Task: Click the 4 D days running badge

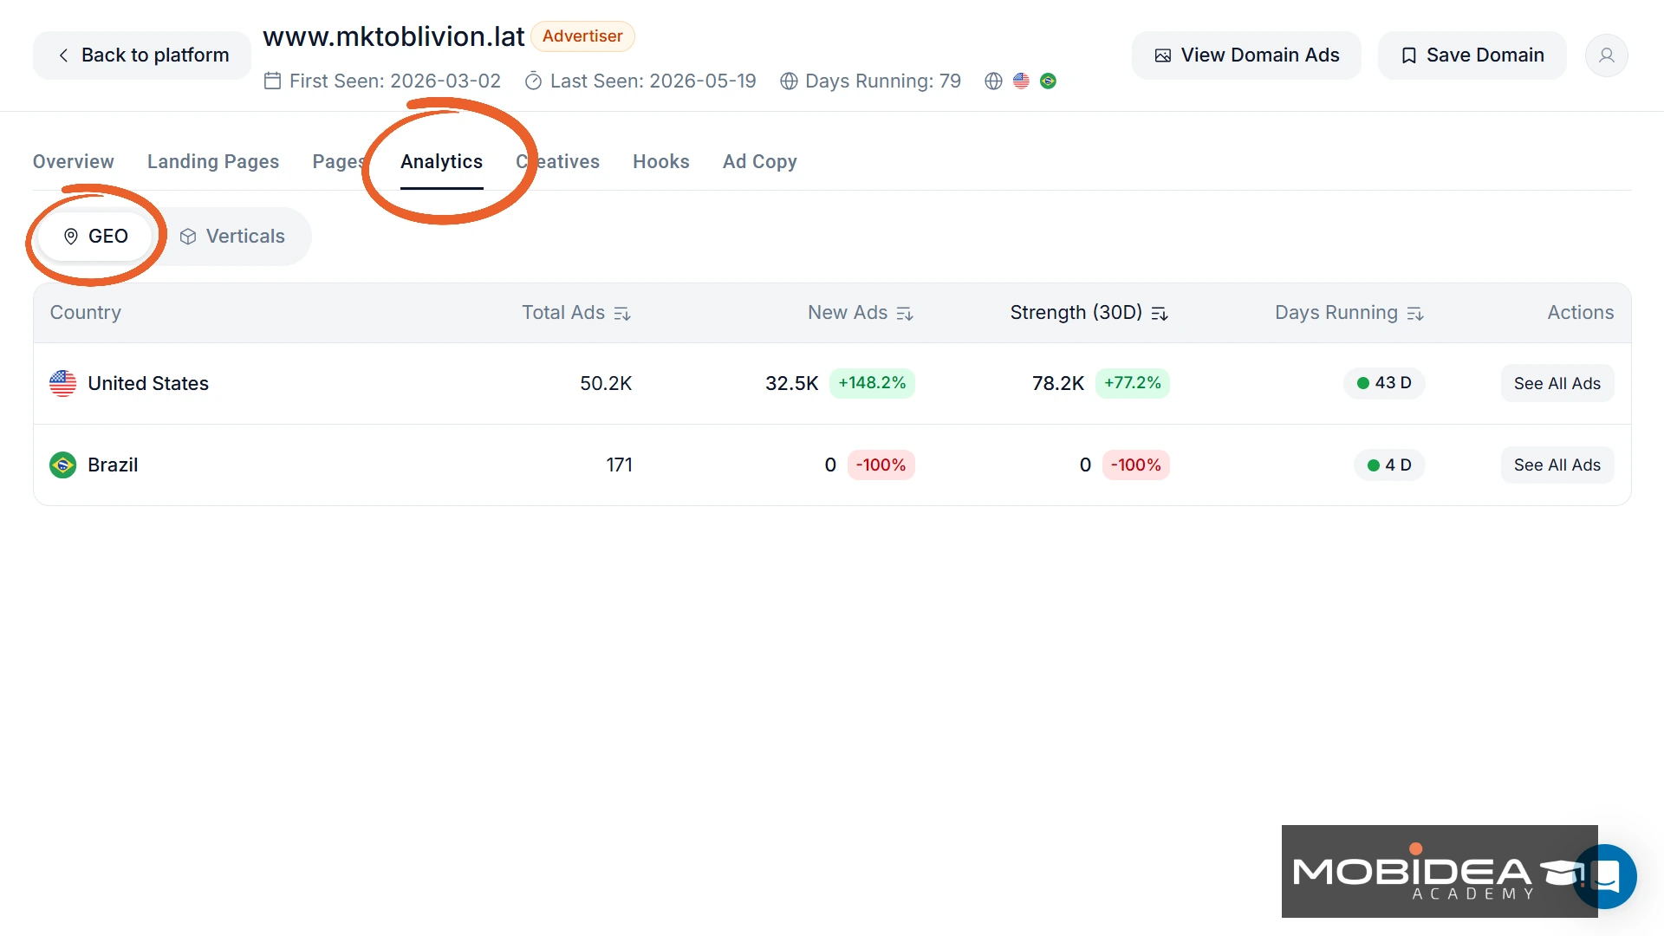Action: pyautogui.click(x=1389, y=465)
